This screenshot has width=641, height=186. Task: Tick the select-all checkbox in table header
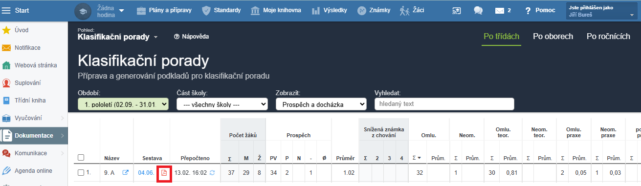[x=81, y=157]
